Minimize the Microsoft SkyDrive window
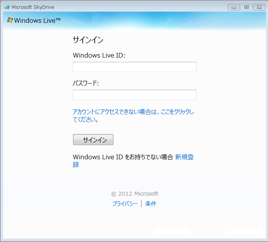The width and height of the screenshot is (268, 242). pyautogui.click(x=234, y=7)
